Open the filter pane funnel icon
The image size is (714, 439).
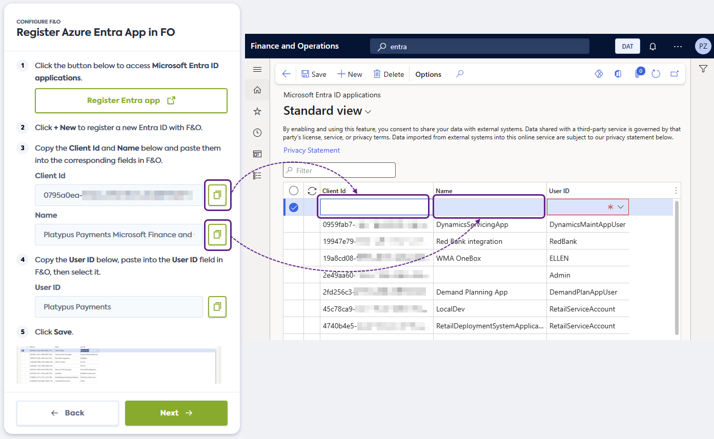coord(703,69)
